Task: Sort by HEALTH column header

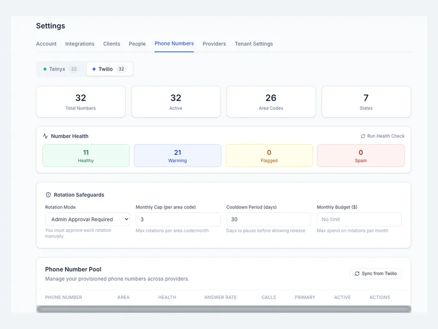Action: pos(168,297)
